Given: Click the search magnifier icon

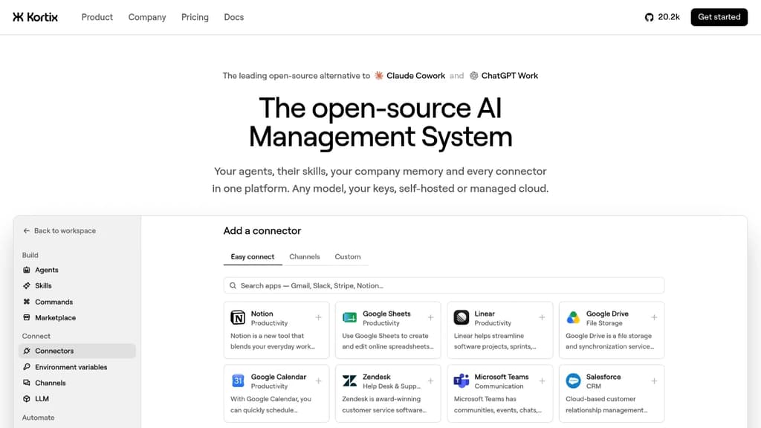Looking at the screenshot, I should tap(233, 286).
